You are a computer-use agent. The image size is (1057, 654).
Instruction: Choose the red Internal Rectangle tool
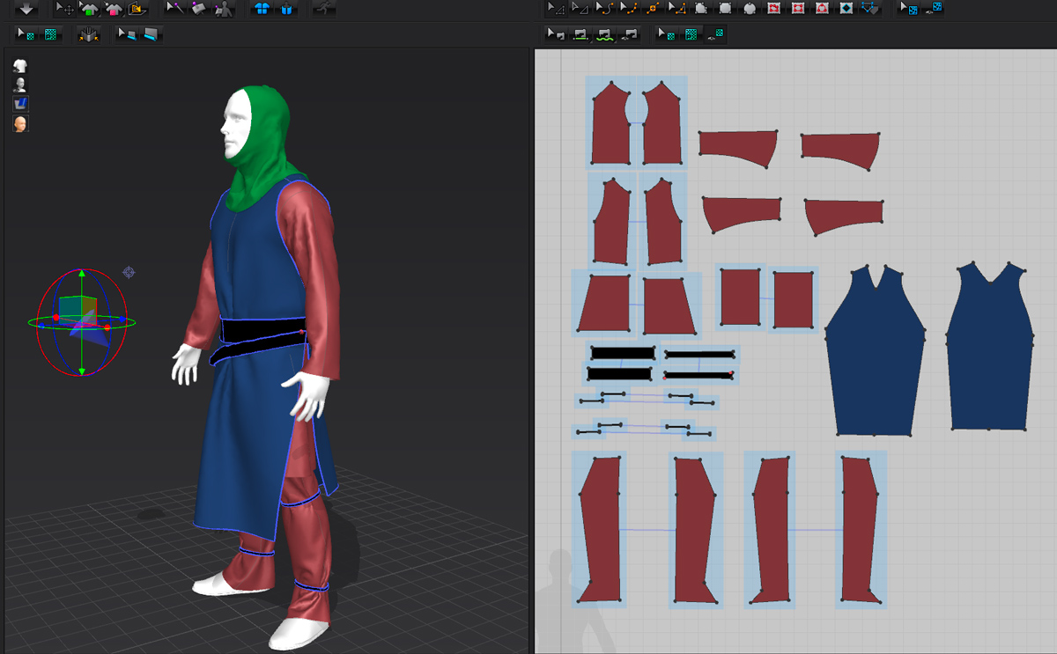coord(798,8)
